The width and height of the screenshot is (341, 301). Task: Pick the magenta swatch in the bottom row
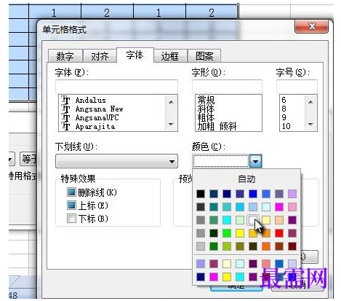coord(214,277)
